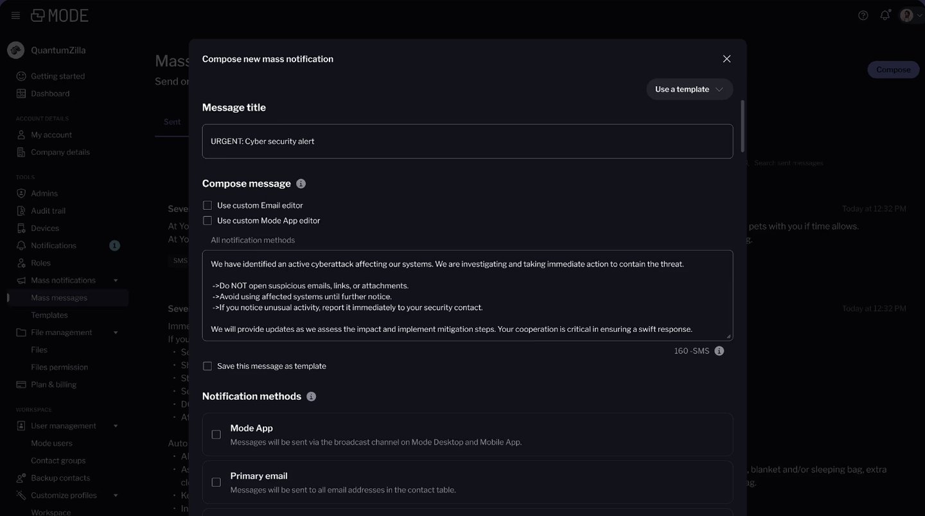This screenshot has height=516, width=925.
Task: Click the dialog's vertical scrollbar
Action: click(743, 126)
